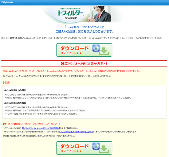Click the DigitalArts logo in the header

(7, 2)
